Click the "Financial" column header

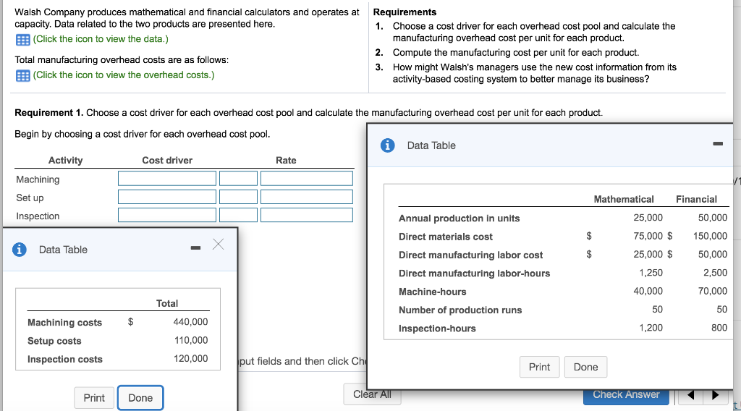(696, 200)
